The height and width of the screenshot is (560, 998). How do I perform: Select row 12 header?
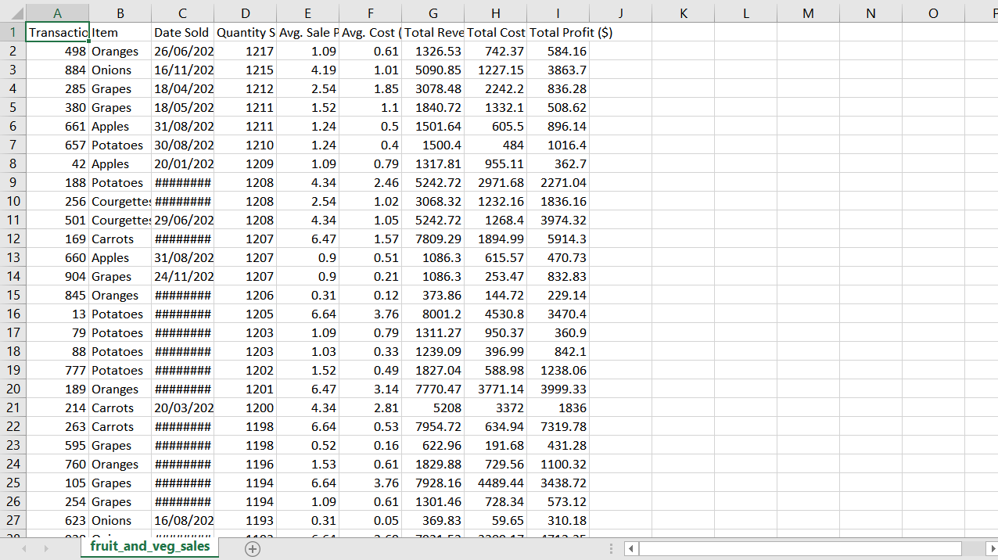tap(13, 239)
